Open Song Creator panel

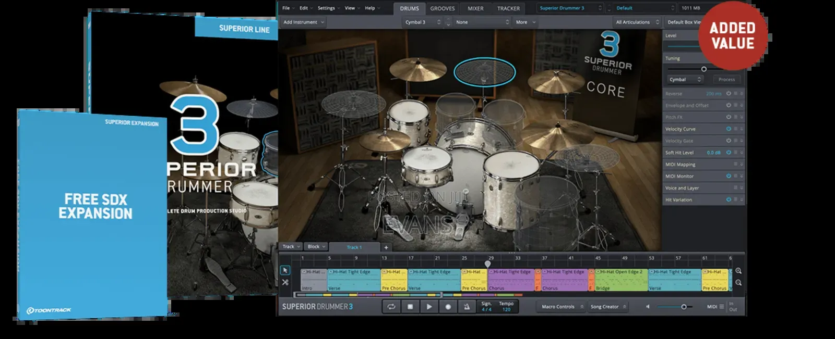pyautogui.click(x=608, y=307)
